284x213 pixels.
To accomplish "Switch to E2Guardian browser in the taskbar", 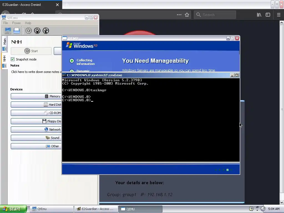I will point(96,209).
